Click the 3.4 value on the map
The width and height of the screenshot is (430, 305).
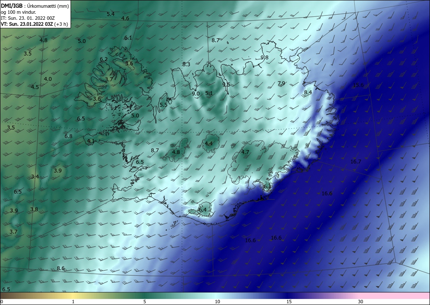coord(35,177)
